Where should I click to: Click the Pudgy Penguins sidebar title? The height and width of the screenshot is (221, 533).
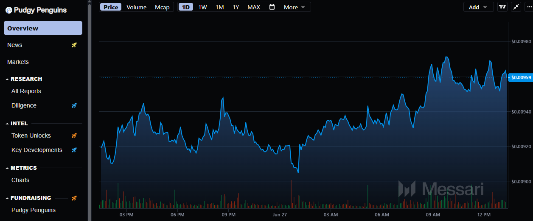pyautogui.click(x=40, y=10)
